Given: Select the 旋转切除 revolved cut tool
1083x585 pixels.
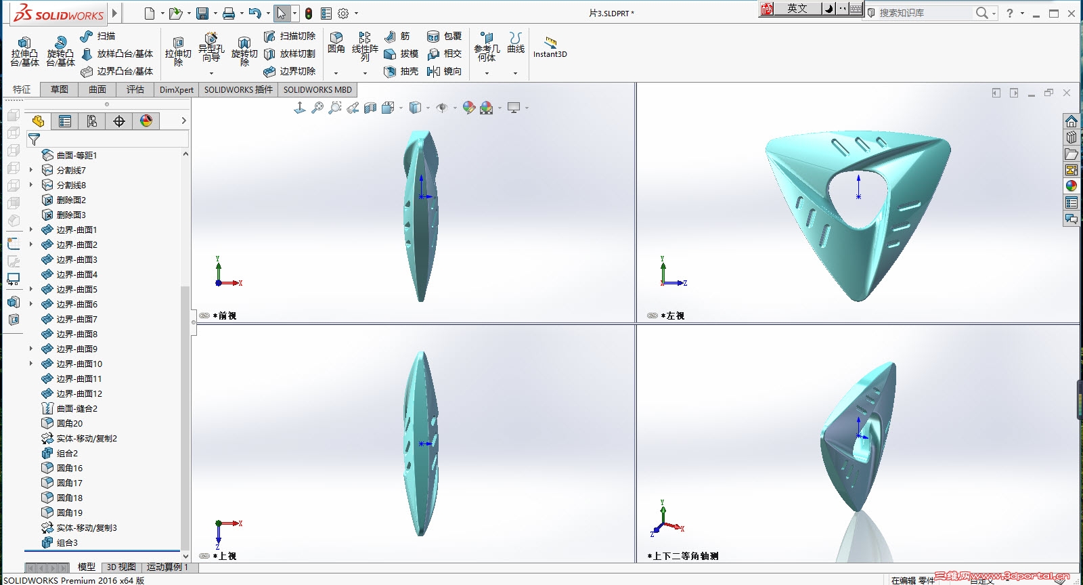Looking at the screenshot, I should 244,51.
